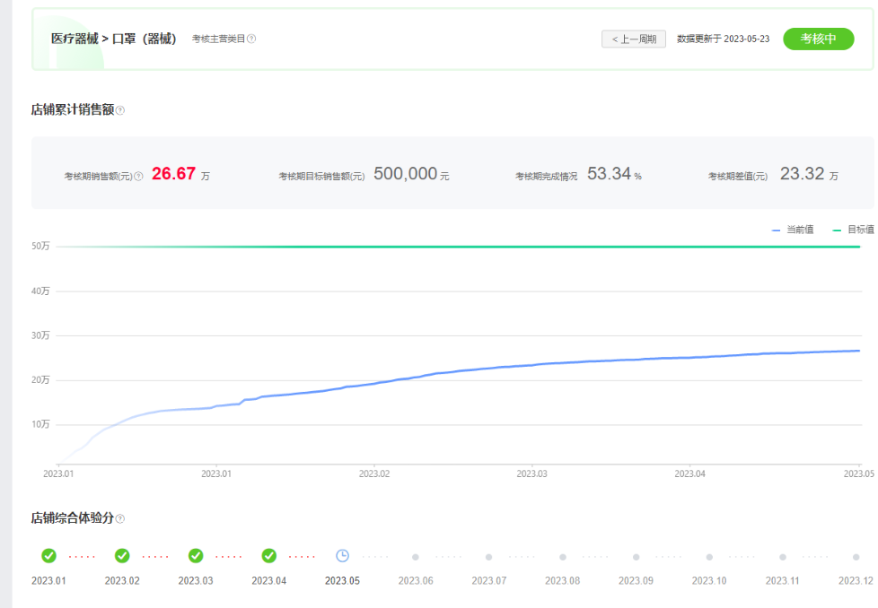This screenshot has width=878, height=608.
Task: Go to previous period with 上一周期 button
Action: pyautogui.click(x=634, y=39)
